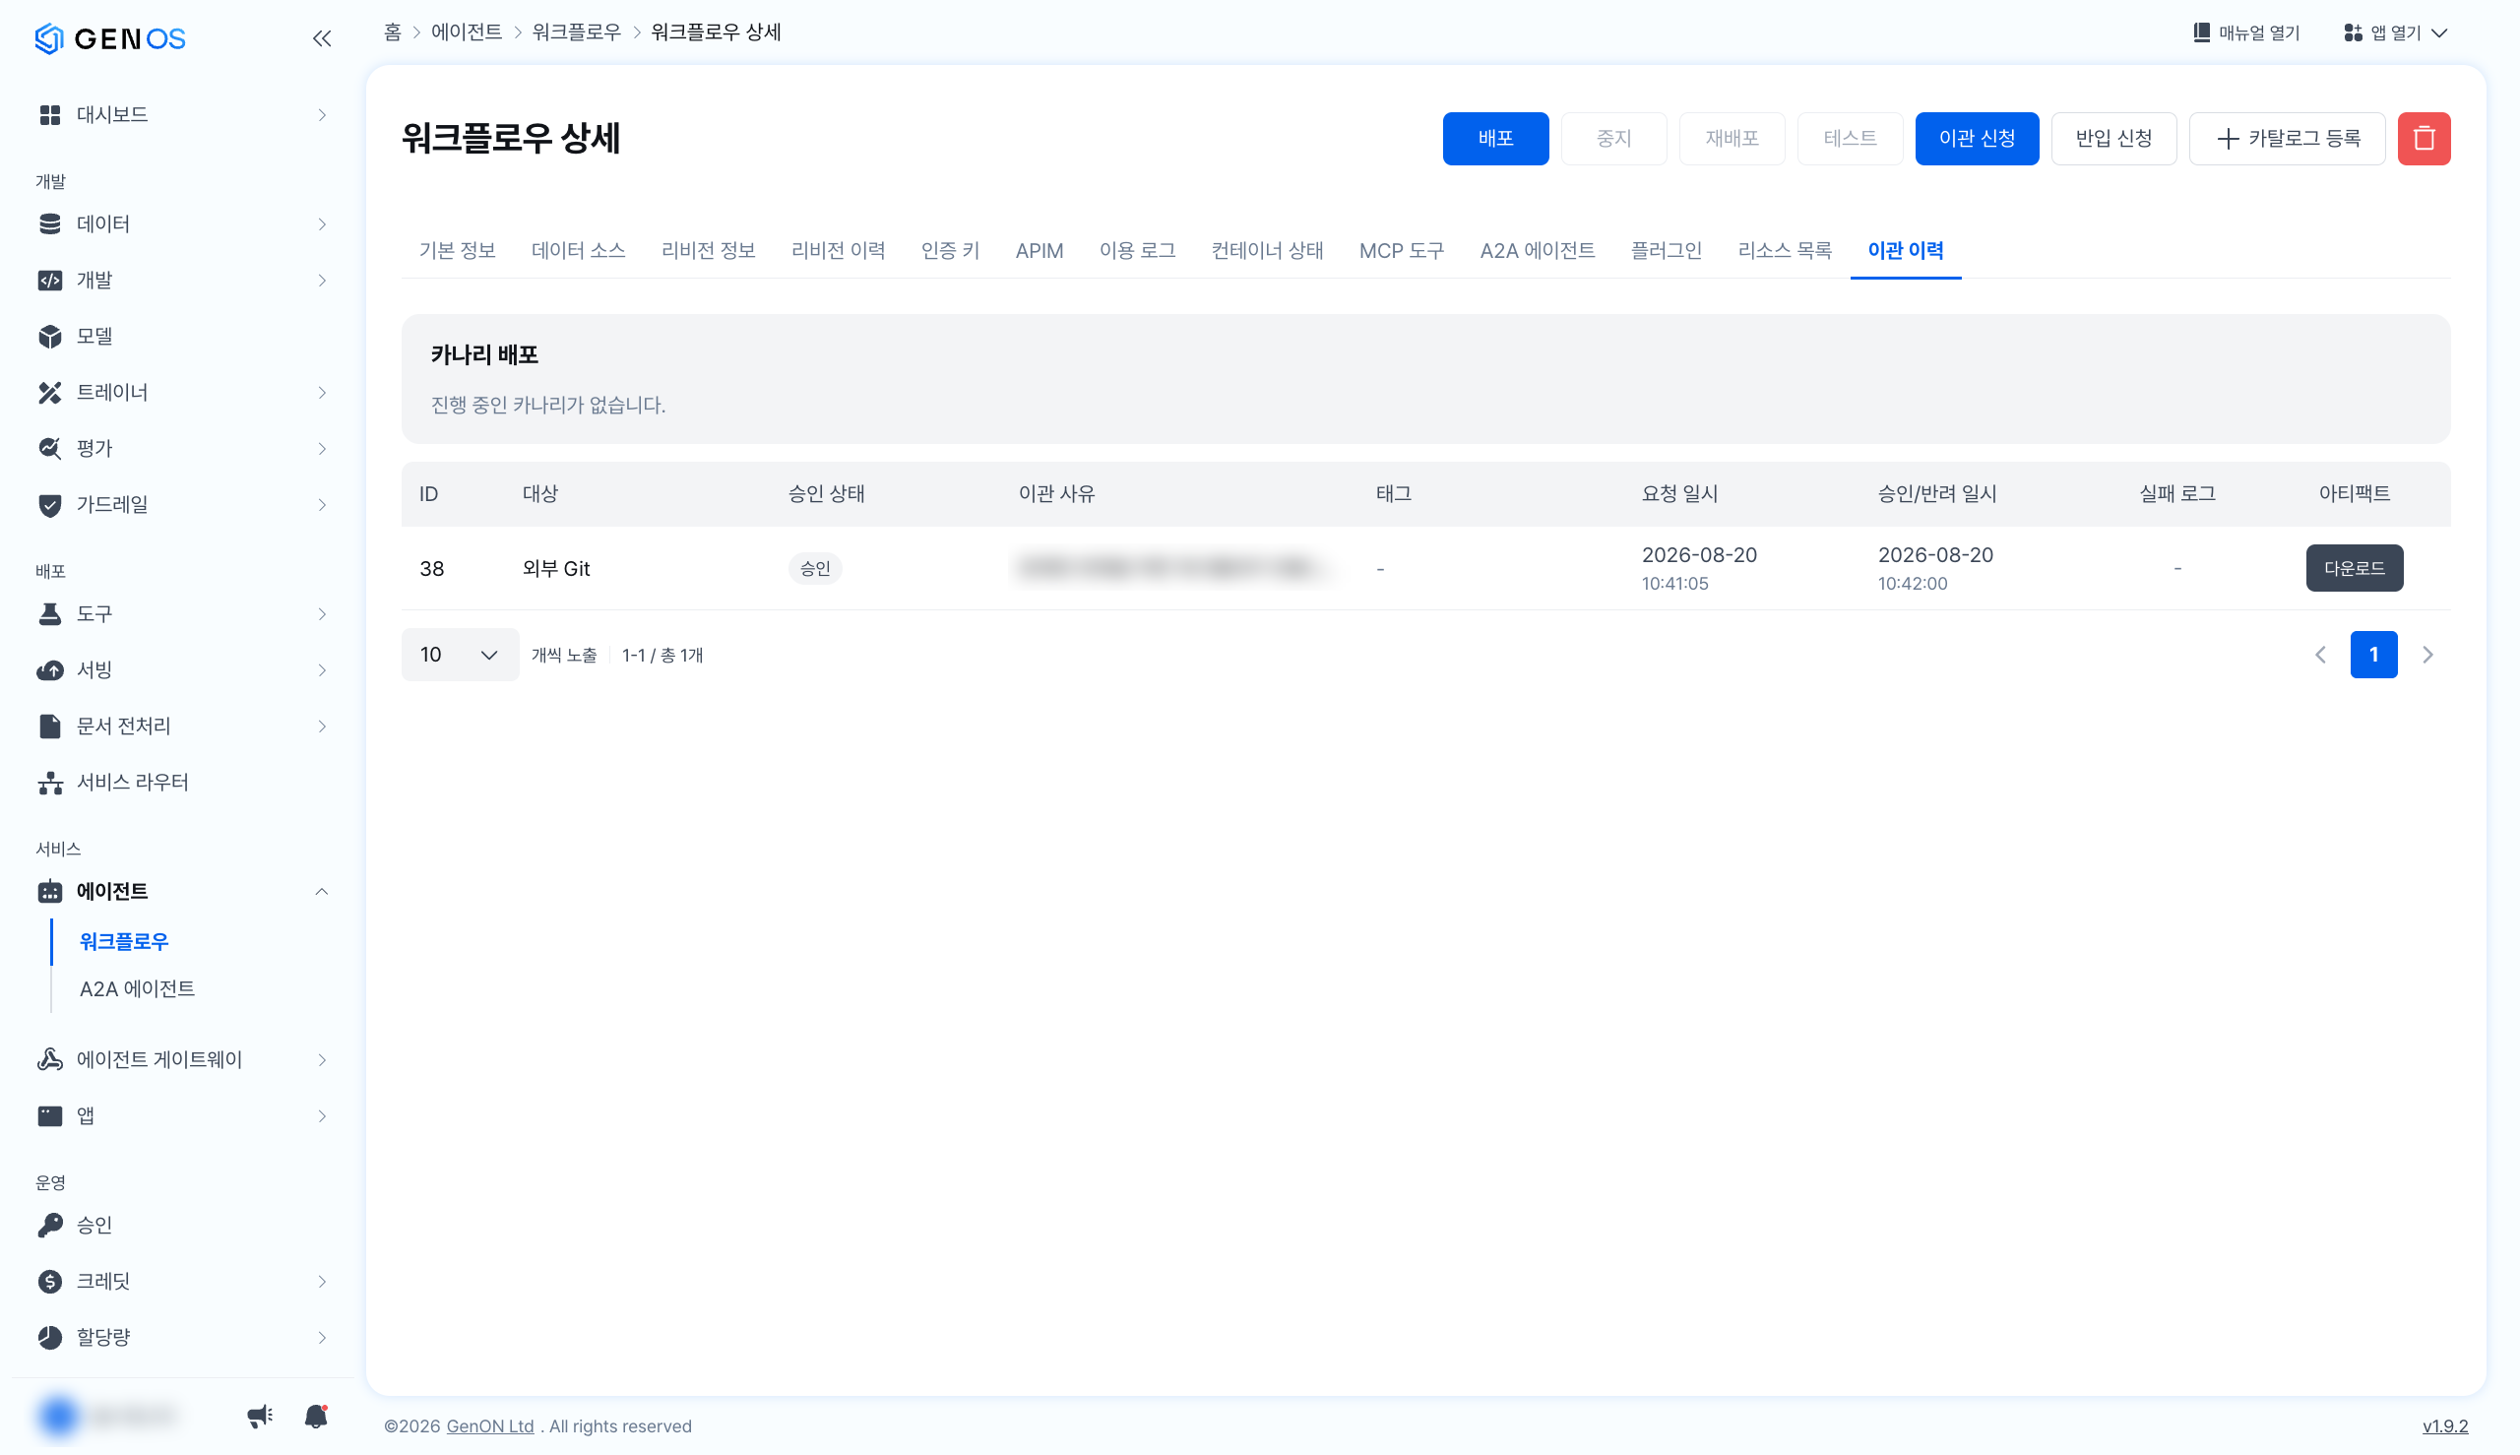Click the 트레이너 tools icon
Screen dimensions: 2520x1455
[x=50, y=392]
